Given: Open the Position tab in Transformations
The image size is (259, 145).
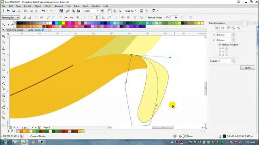Looking at the screenshot, I should tap(217, 28).
